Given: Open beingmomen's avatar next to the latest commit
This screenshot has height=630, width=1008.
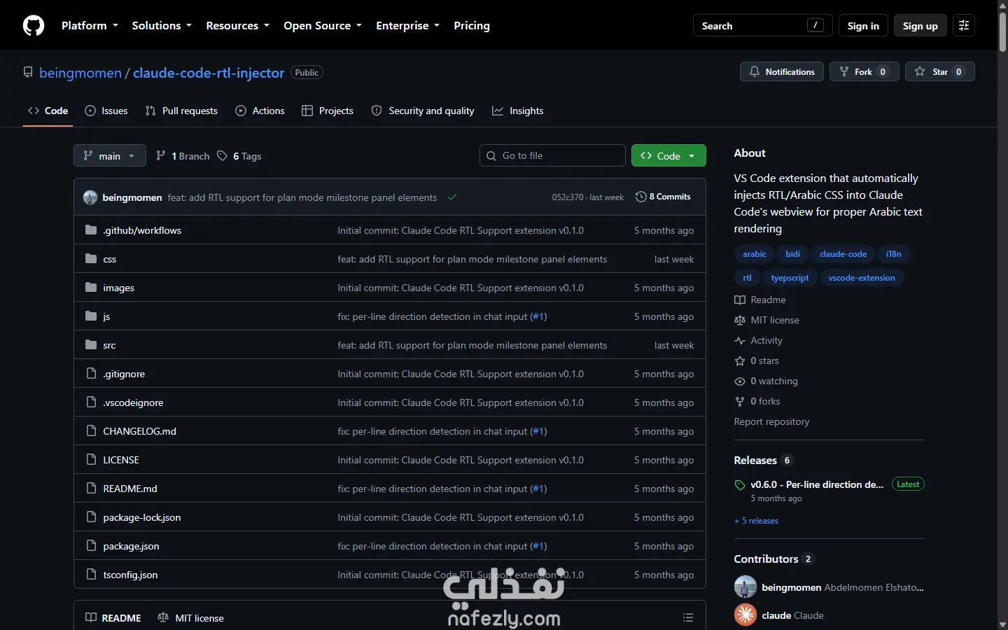Looking at the screenshot, I should 90,197.
